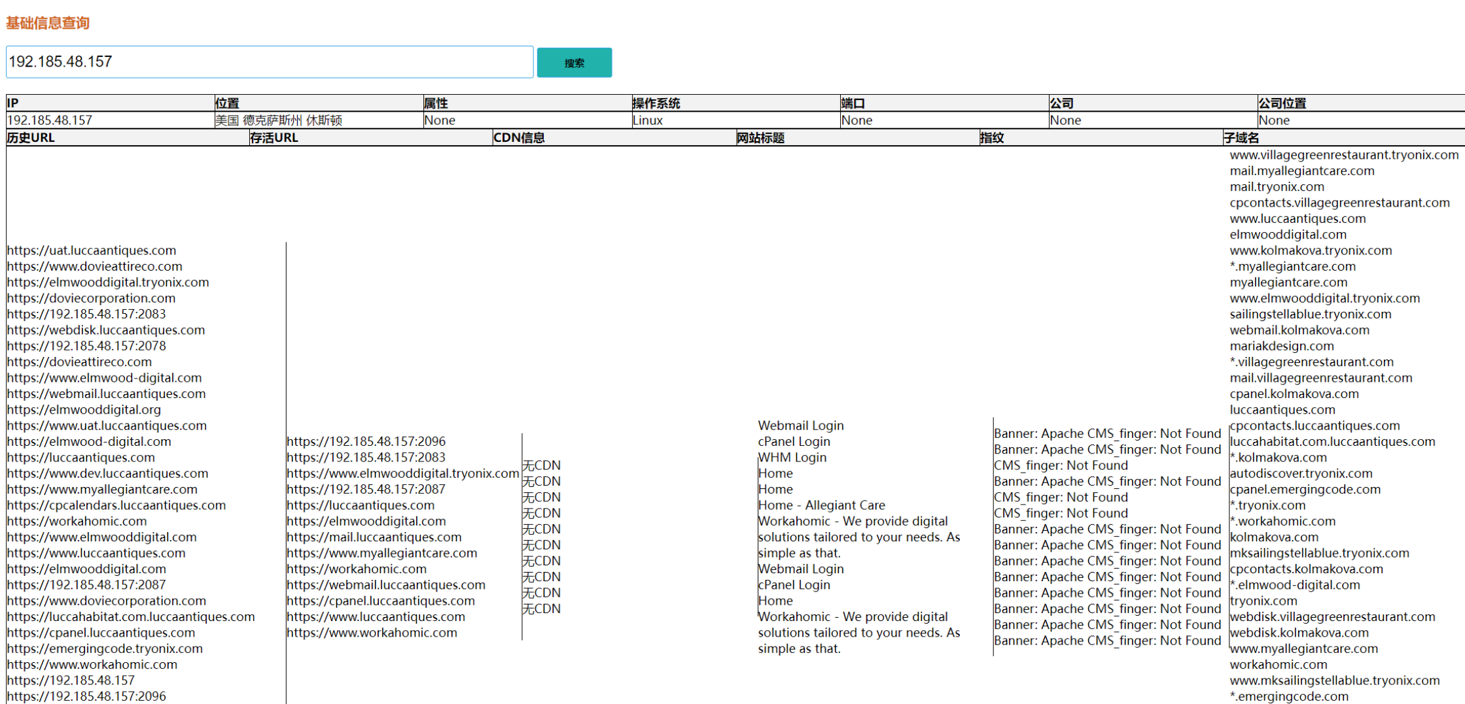Screen dimensions: 1465x704
Task: Click the IP search input field
Action: click(x=270, y=62)
